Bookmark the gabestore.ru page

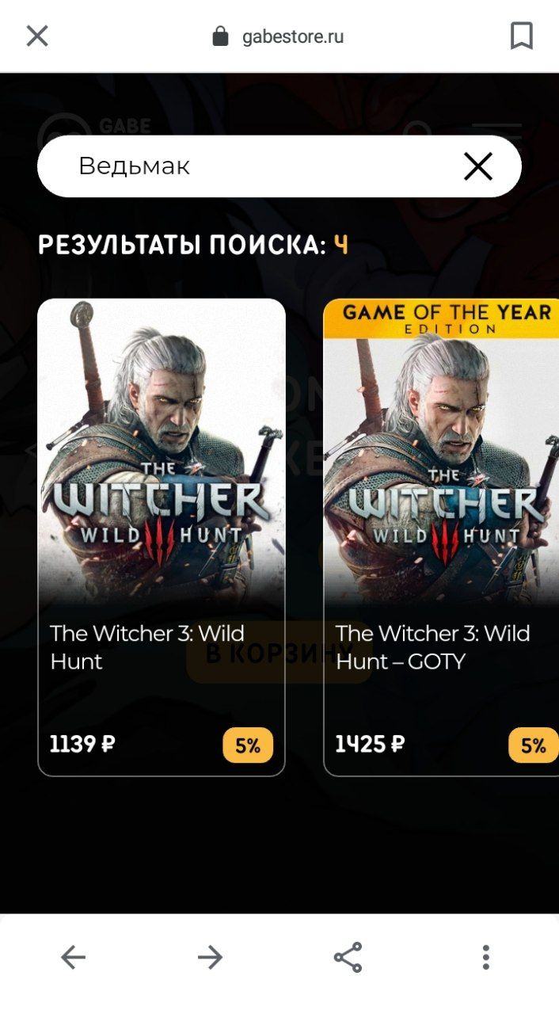click(521, 36)
